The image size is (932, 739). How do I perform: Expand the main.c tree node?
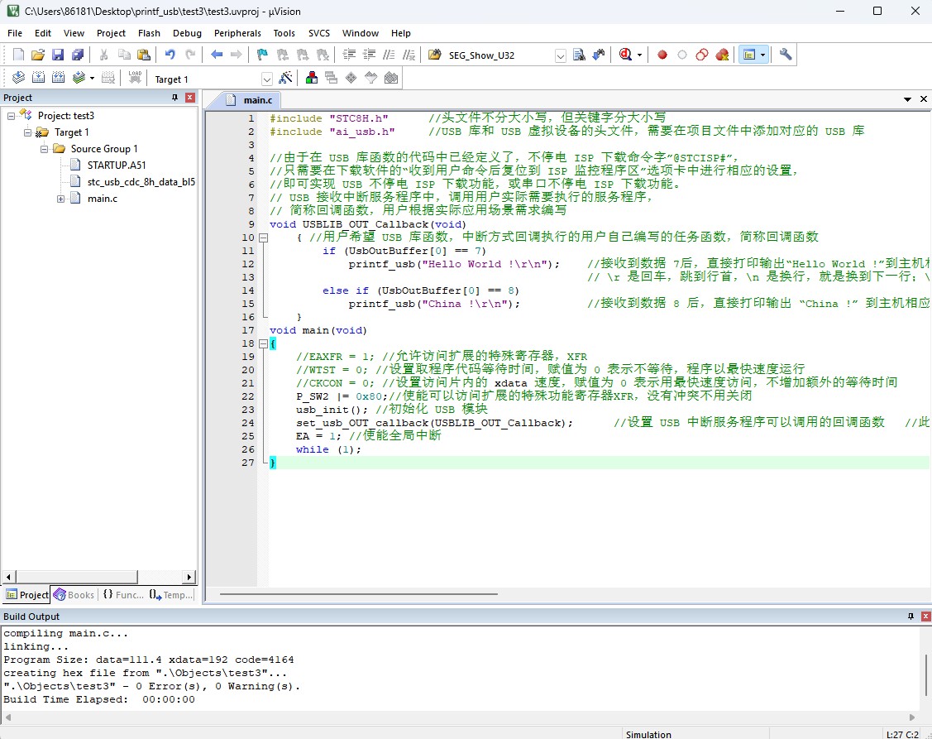(60, 199)
